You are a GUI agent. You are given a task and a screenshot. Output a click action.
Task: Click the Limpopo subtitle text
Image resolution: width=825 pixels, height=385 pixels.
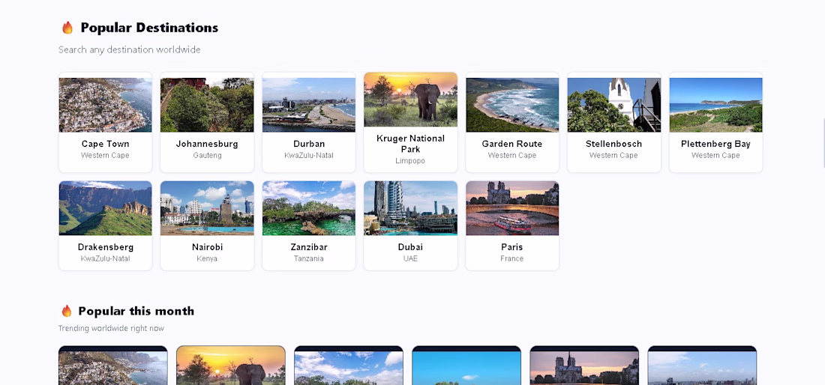pos(410,161)
